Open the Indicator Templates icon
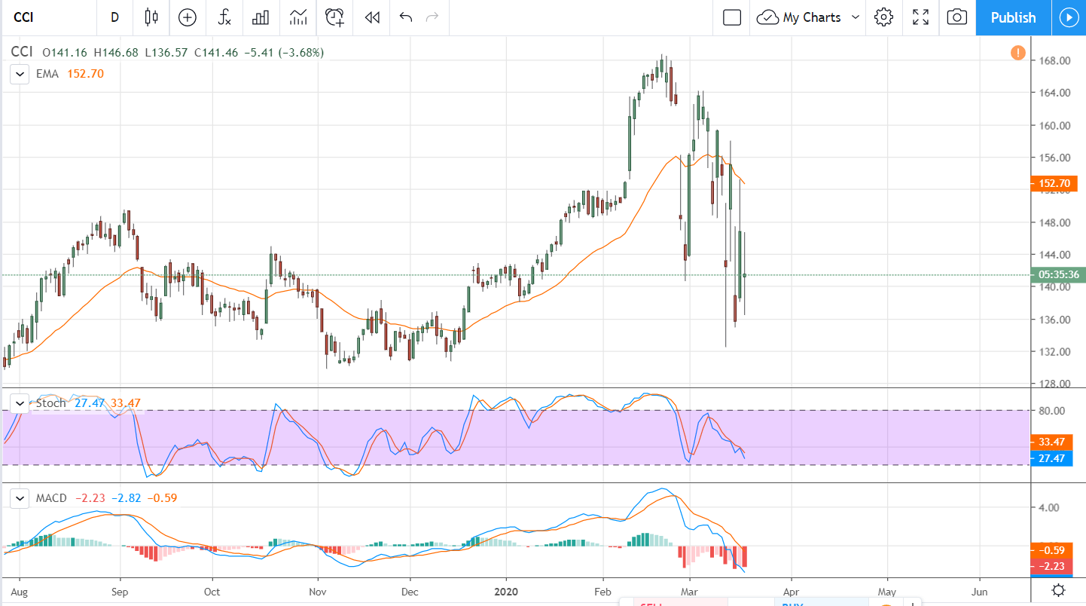Viewport: 1086px width, 606px height. 297,17
